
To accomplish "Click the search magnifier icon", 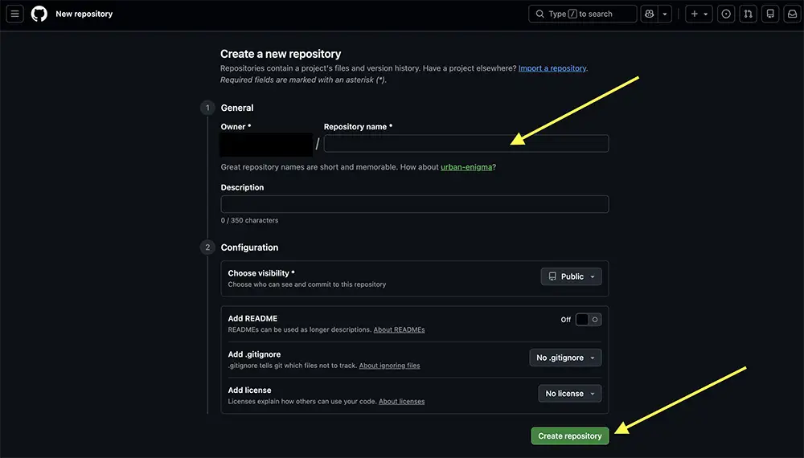I will (541, 14).
